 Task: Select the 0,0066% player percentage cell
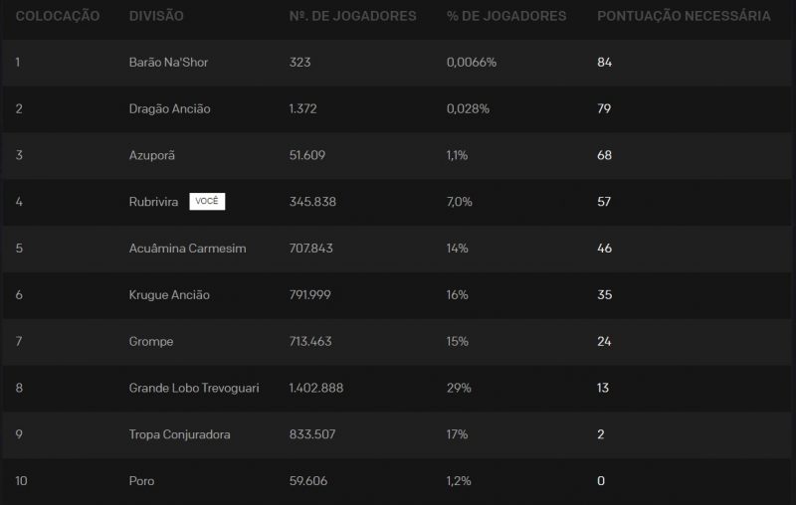tap(472, 63)
